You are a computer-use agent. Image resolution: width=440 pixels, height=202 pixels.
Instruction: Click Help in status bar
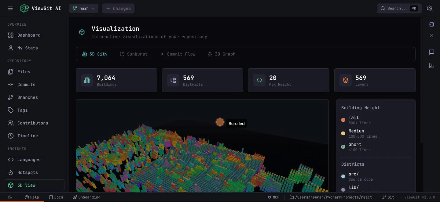(x=32, y=197)
